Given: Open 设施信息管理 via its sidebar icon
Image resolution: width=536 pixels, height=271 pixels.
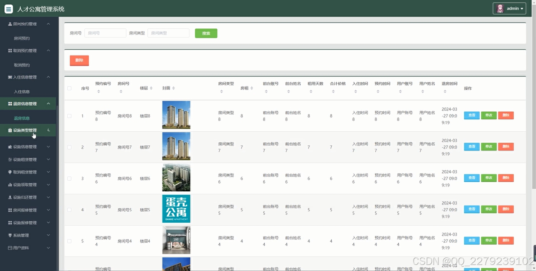Looking at the screenshot, I should click(11, 147).
